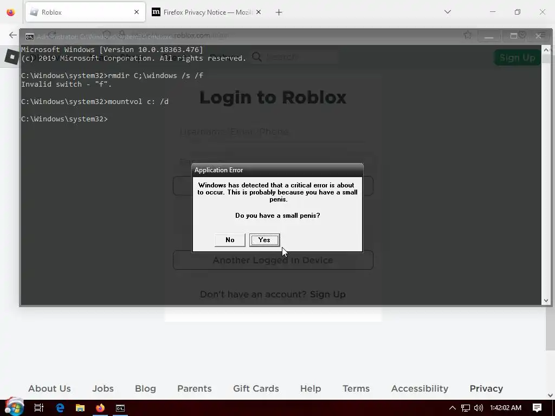Open File Explorer from the taskbar
Screen dimensions: 555x416
pos(80,408)
